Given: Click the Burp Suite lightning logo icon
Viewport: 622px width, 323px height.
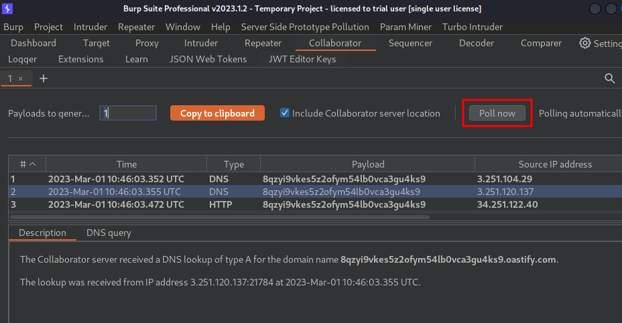Looking at the screenshot, I should [x=7, y=8].
